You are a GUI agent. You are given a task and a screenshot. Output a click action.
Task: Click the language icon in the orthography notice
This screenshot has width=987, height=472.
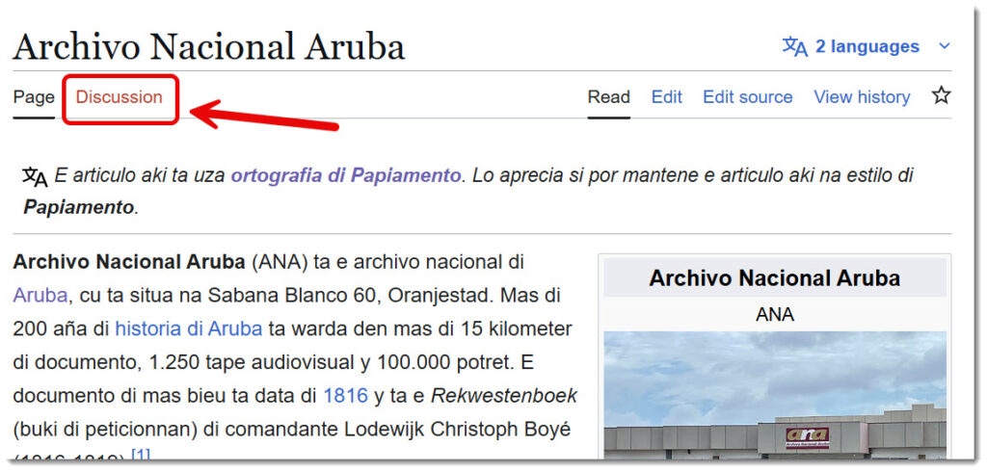point(35,176)
